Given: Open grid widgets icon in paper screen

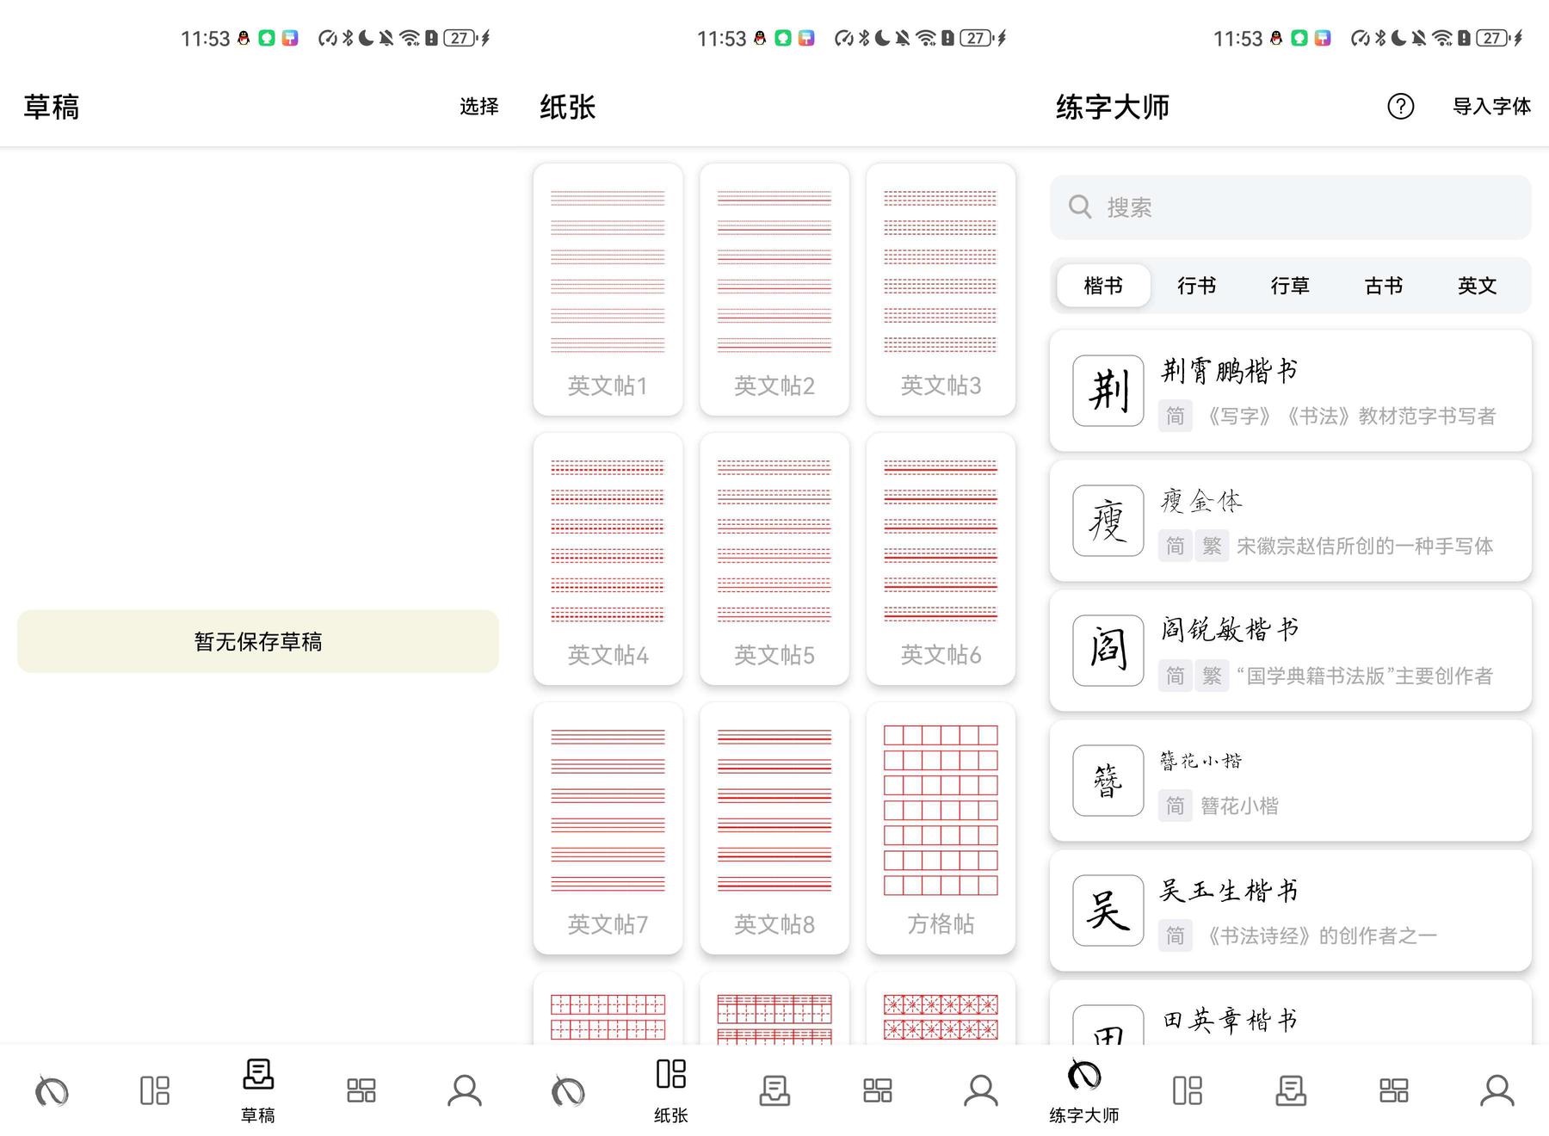Looking at the screenshot, I should 878,1090.
